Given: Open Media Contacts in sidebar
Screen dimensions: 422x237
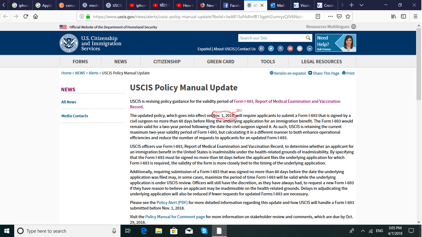Looking at the screenshot, I should pos(75,116).
